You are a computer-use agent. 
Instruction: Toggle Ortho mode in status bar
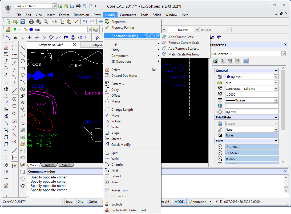click(x=93, y=202)
